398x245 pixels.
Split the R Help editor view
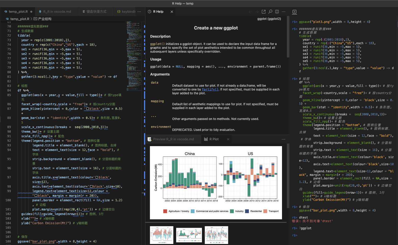277,11
